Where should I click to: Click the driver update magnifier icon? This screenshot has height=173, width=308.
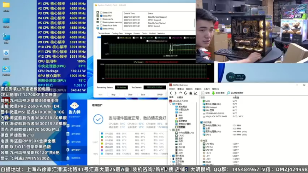click(x=228, y=93)
